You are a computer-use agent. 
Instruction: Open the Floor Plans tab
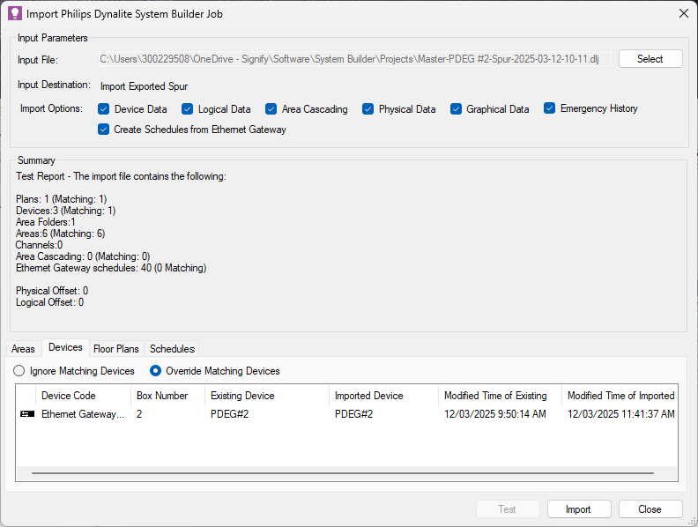click(x=116, y=349)
